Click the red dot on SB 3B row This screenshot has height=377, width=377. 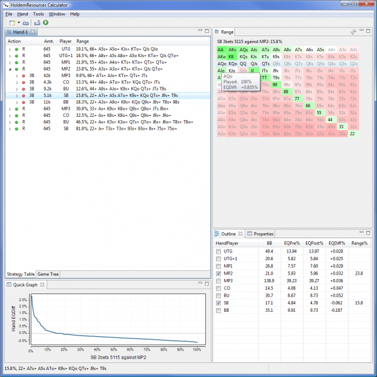24,96
